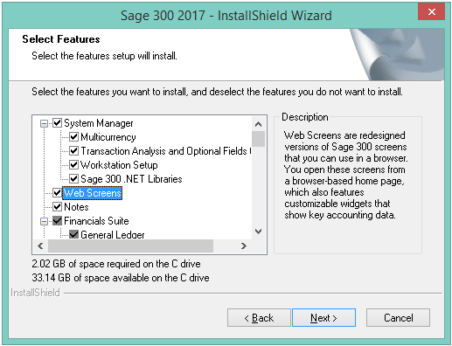The height and width of the screenshot is (346, 452).
Task: Click the horizontal scrollbar thumb
Action: [x=130, y=246]
